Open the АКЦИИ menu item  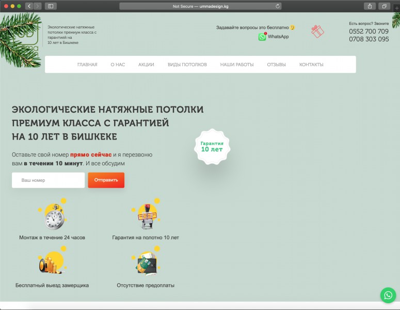146,65
